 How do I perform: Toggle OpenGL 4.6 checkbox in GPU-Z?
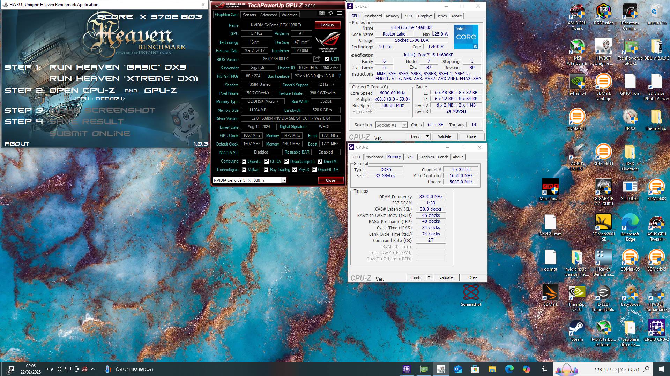(x=314, y=170)
